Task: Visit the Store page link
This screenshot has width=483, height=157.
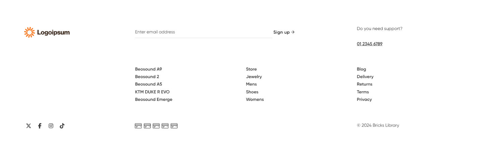Action: click(x=251, y=69)
